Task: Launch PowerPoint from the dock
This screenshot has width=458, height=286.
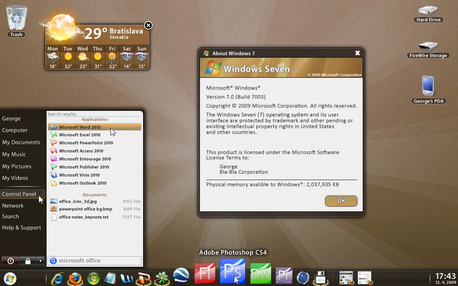Action: [144, 278]
